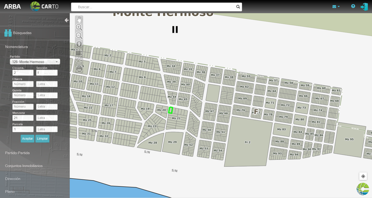This screenshot has height=198, width=372.
Task: Open the Partido-Partida search section
Action: 17,153
